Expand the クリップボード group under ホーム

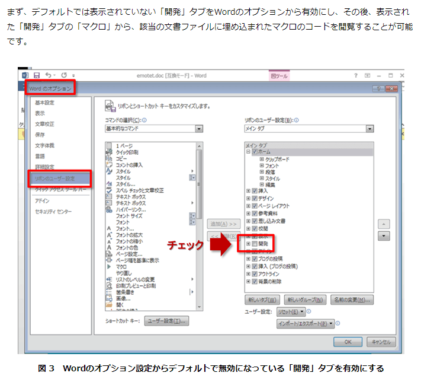[x=261, y=160]
